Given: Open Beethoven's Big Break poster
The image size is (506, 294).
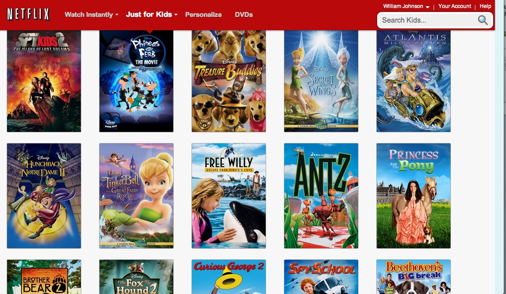Looking at the screenshot, I should point(414,277).
